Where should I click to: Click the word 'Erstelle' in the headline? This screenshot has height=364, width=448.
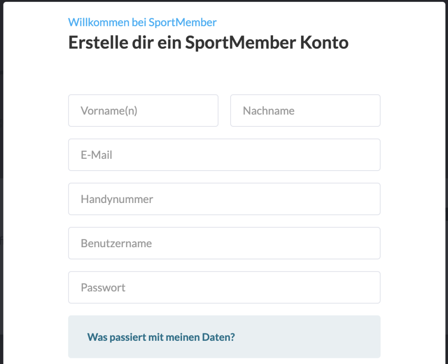pyautogui.click(x=96, y=43)
